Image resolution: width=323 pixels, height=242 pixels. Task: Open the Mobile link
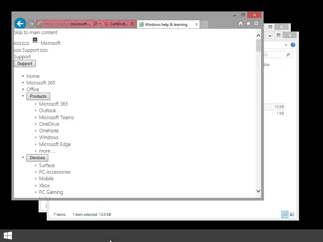pos(46,179)
